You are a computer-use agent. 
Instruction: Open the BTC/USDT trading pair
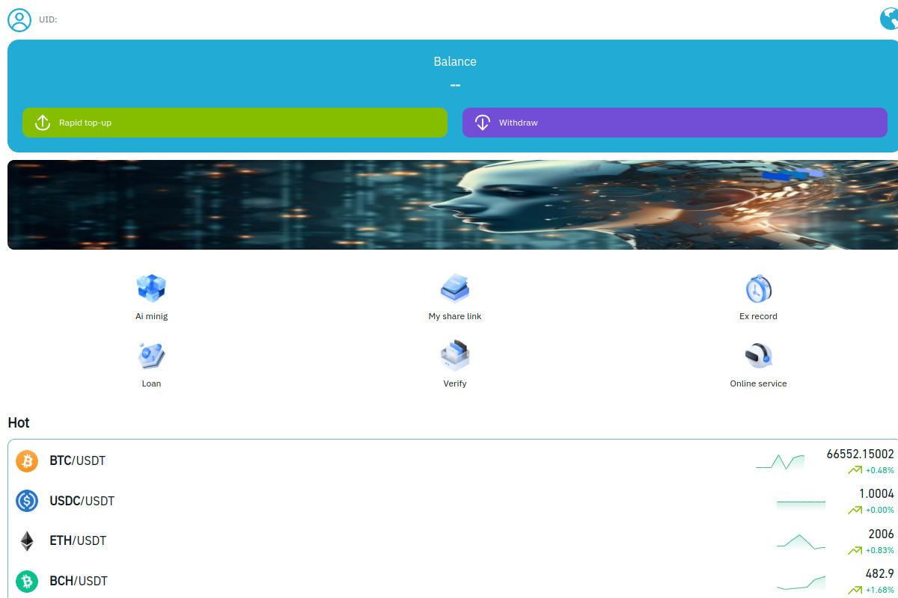[78, 461]
